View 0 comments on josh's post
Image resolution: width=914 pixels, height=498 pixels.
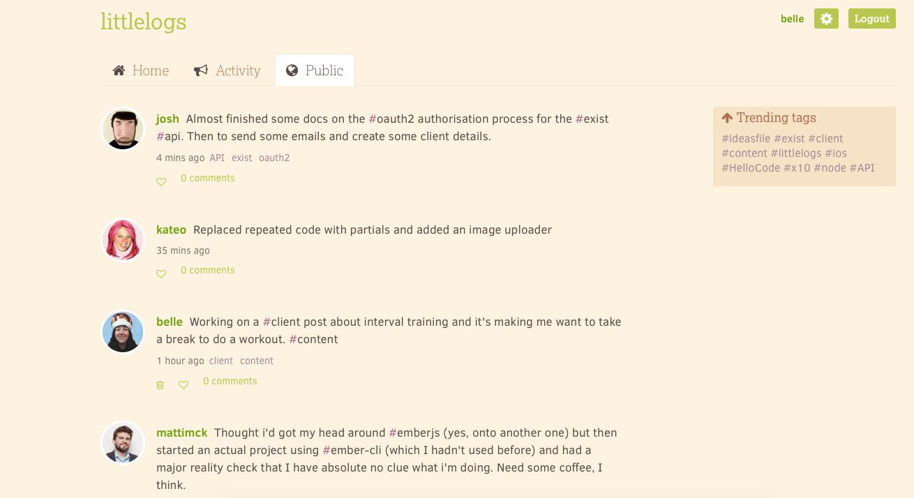(x=208, y=179)
